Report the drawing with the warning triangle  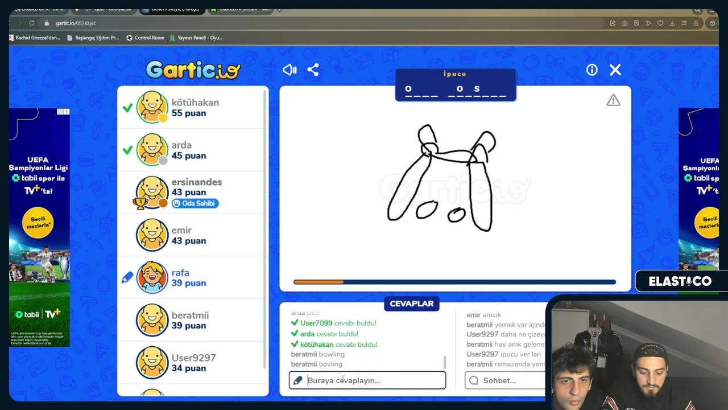coord(613,100)
